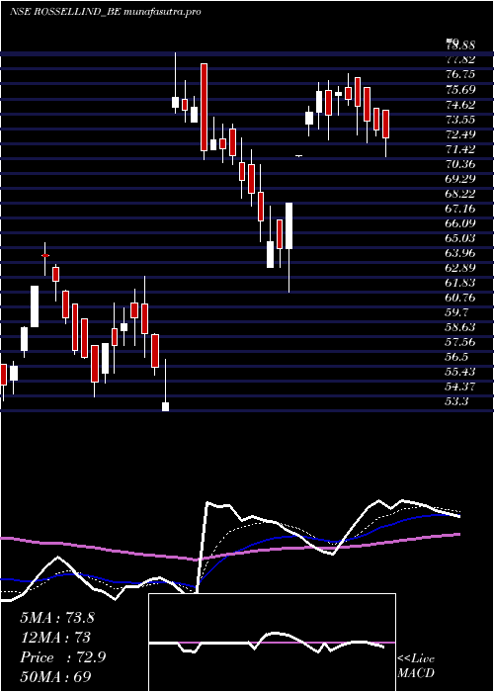Viewport: 494px width, 692px height.
Task: Click the last red candlestick on the right
Action: 386,124
